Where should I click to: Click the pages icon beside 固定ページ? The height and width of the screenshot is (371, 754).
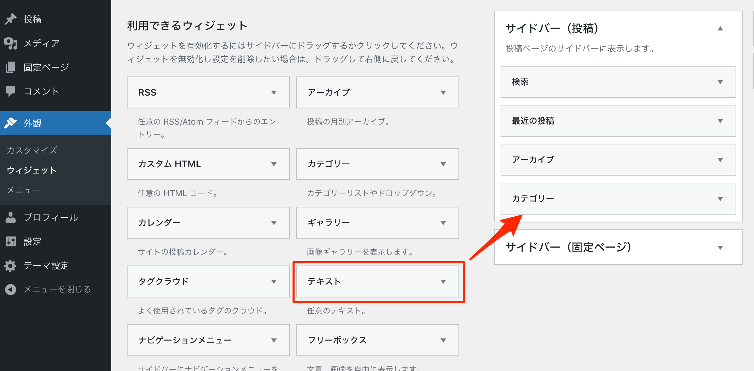tap(11, 67)
